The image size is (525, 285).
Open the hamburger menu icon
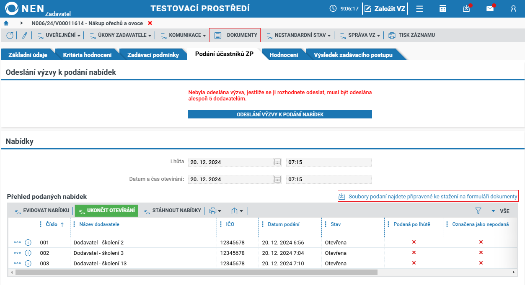[419, 8]
